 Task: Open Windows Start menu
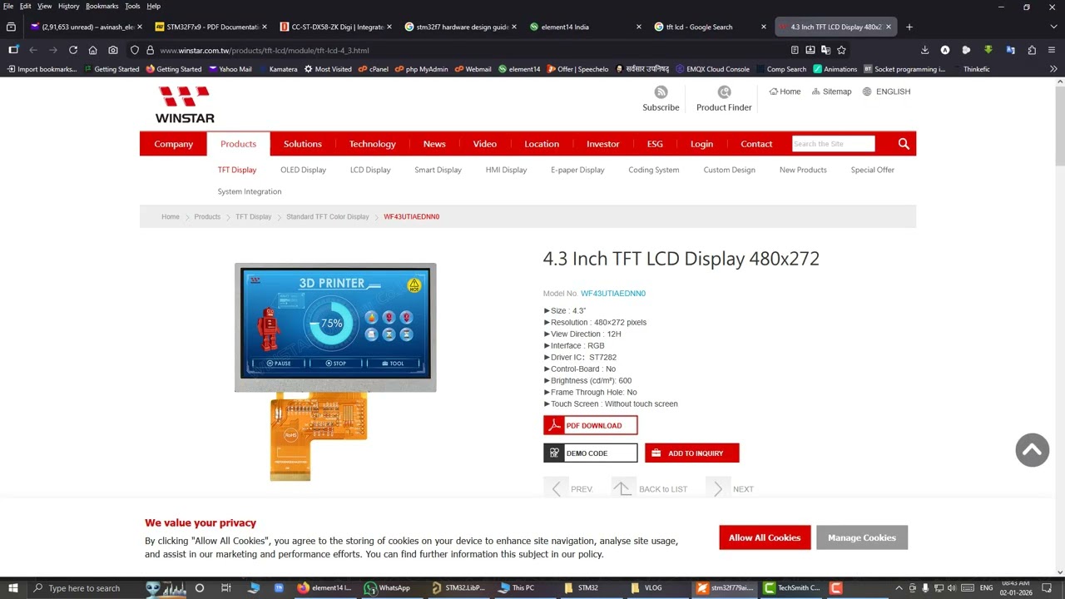[x=12, y=588]
